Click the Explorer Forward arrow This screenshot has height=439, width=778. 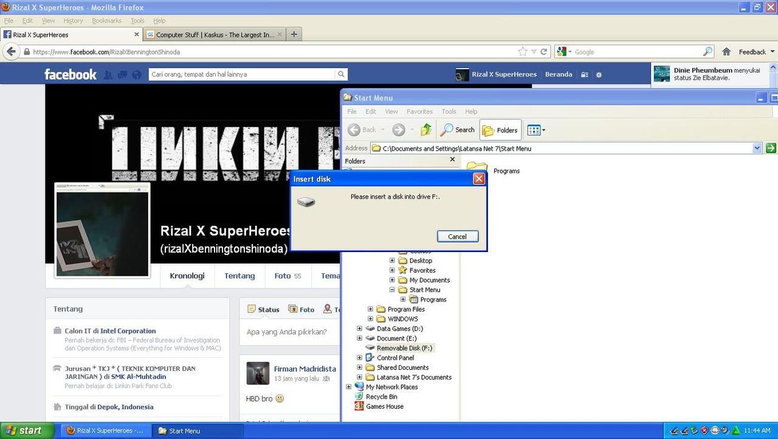399,129
